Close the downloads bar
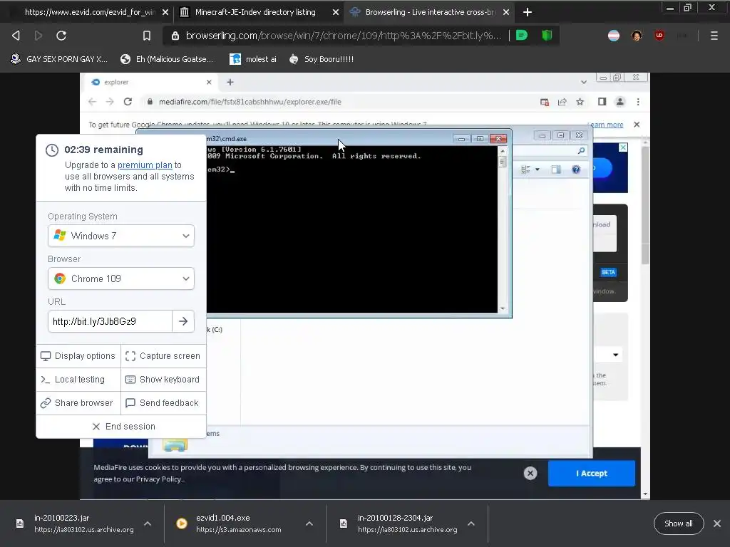 (717, 523)
